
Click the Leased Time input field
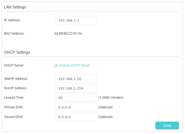point(76,98)
